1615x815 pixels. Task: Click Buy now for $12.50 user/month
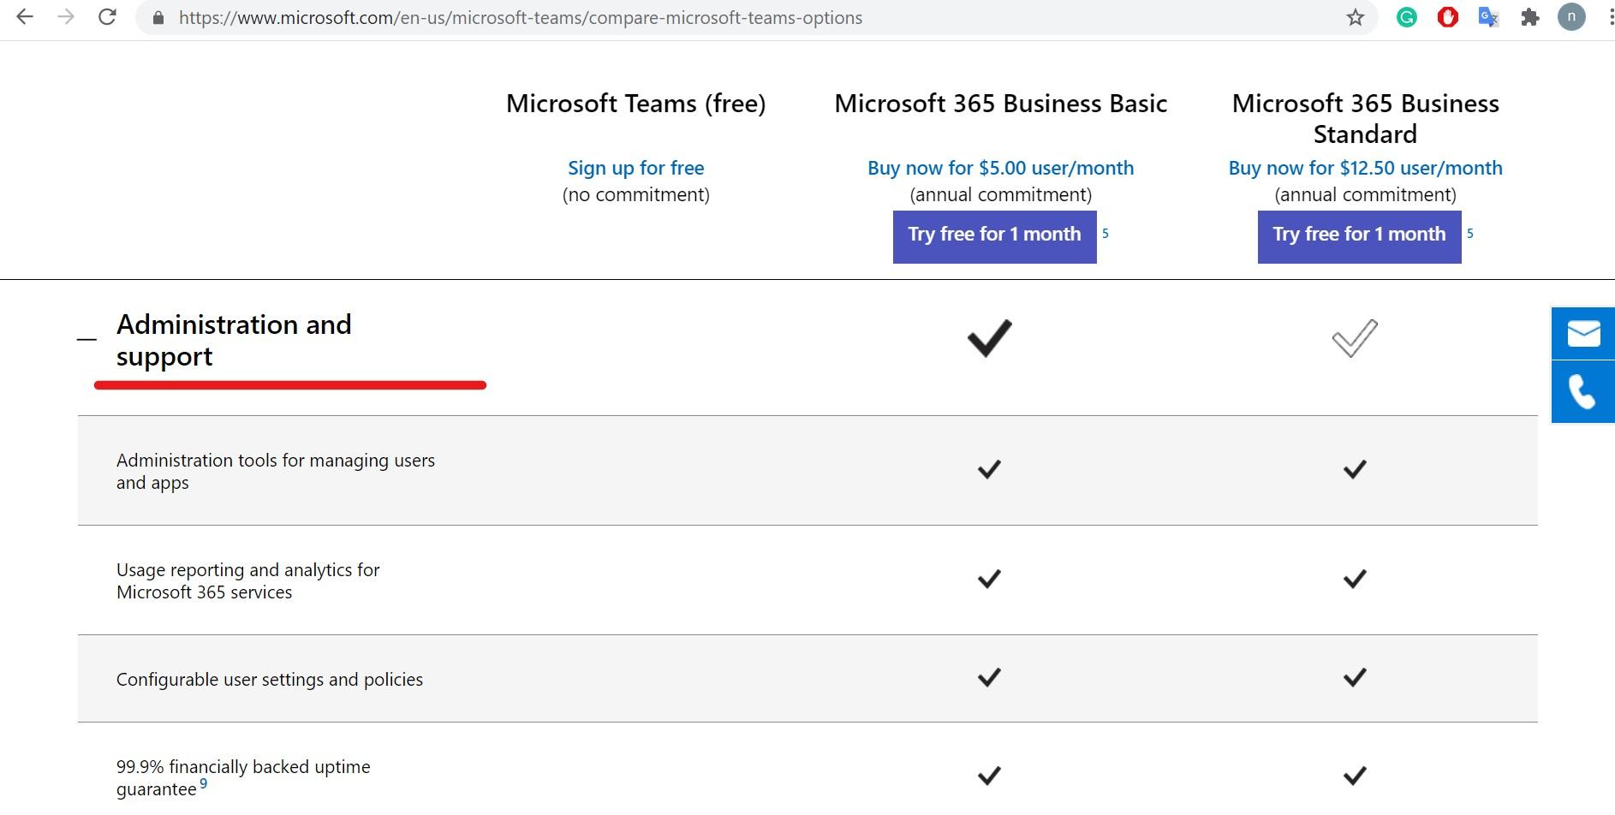click(1365, 168)
